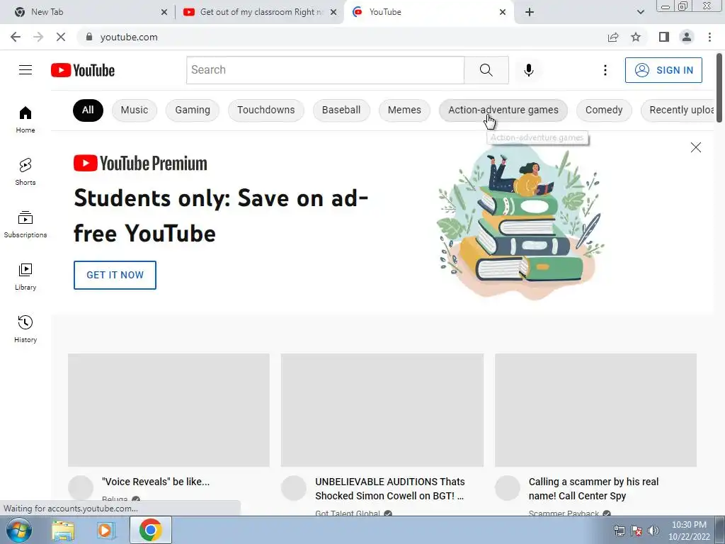
Task: Open a new tab with plus button
Action: pyautogui.click(x=530, y=12)
